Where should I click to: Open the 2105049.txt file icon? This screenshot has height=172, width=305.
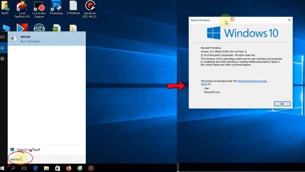click(x=73, y=8)
